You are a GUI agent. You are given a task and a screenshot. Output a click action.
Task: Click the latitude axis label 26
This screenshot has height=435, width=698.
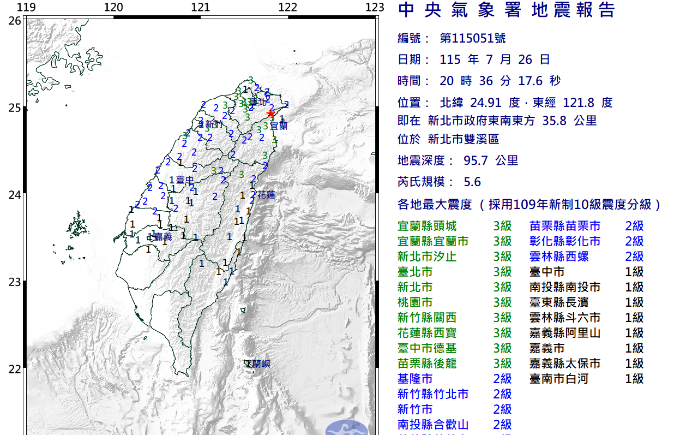15,21
